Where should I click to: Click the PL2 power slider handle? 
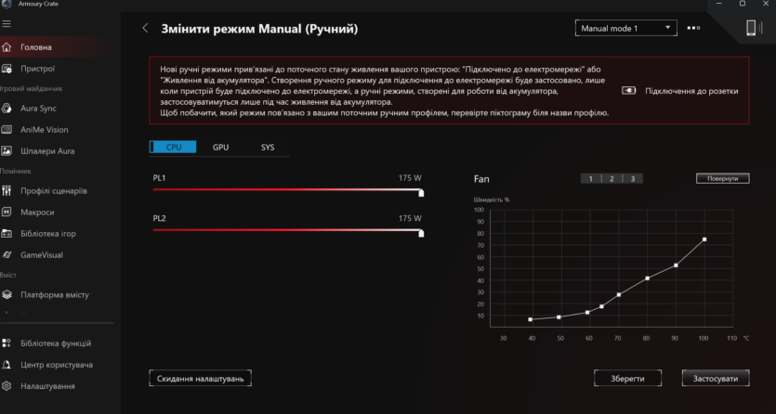click(x=421, y=233)
